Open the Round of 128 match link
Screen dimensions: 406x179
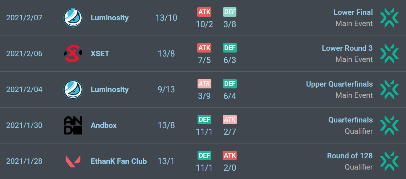[350, 156]
